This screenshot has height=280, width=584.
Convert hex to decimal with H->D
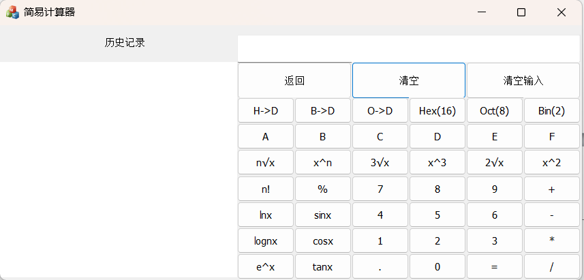[266, 111]
